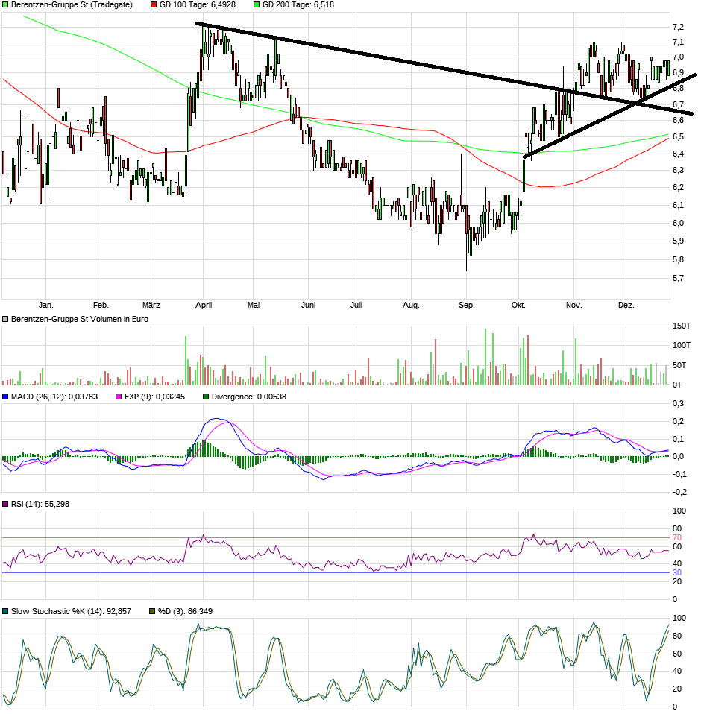The height and width of the screenshot is (714, 701).
Task: Click the red GD 100 Tage legend swatch
Action: click(154, 4)
